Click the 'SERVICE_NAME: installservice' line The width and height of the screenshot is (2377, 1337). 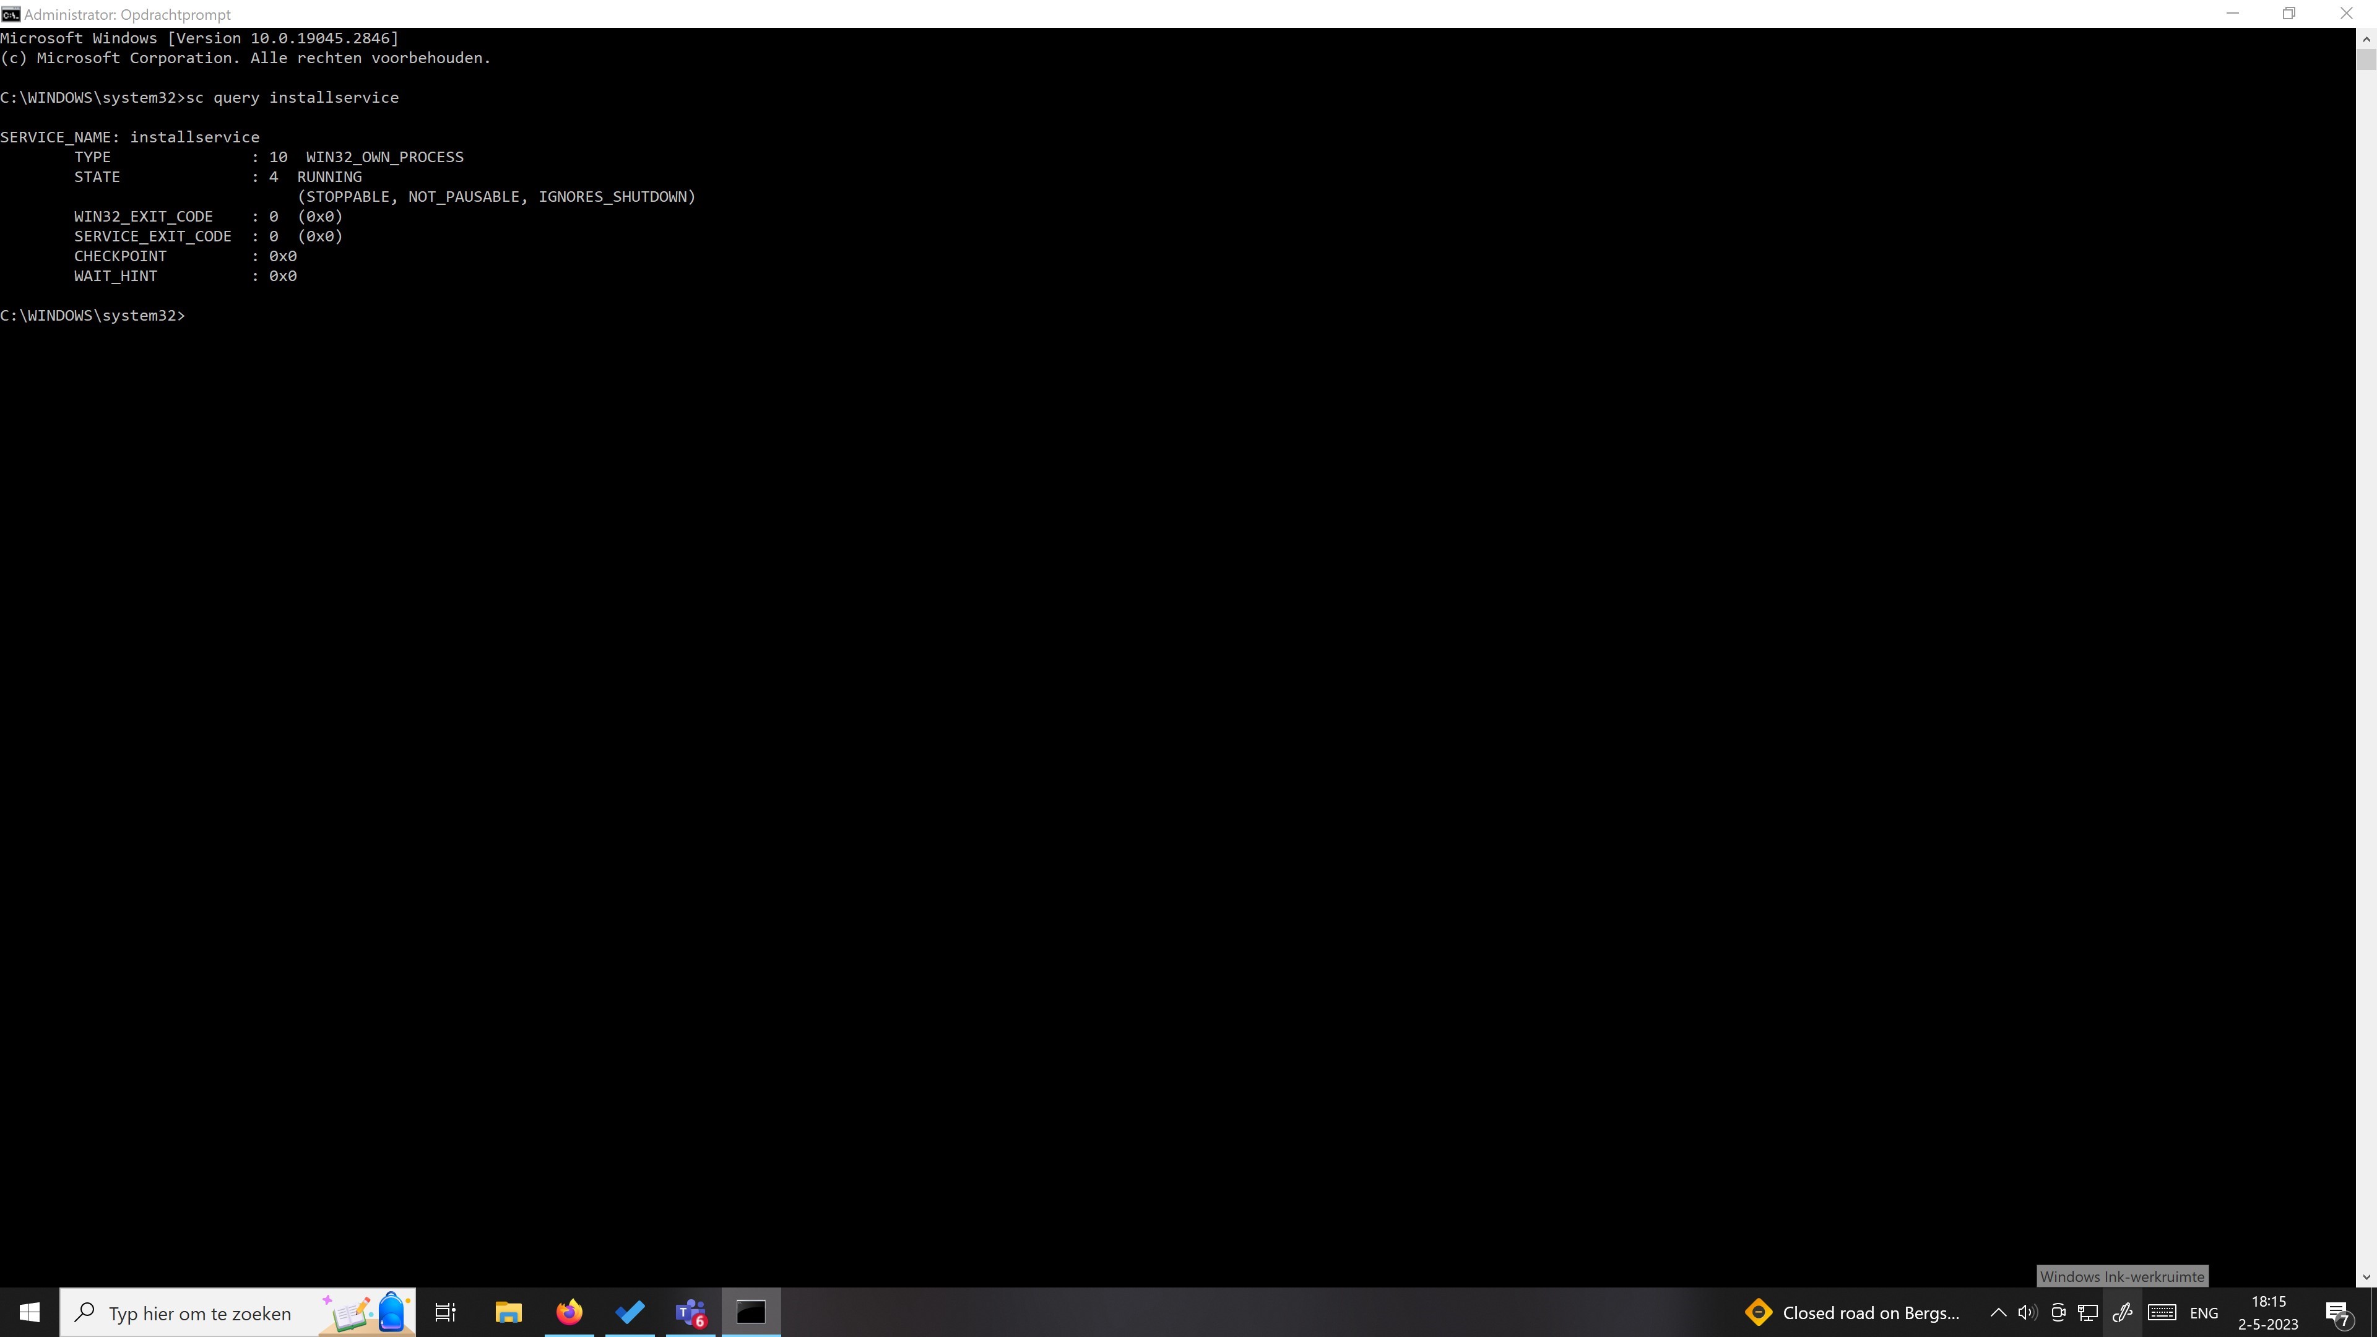(130, 137)
